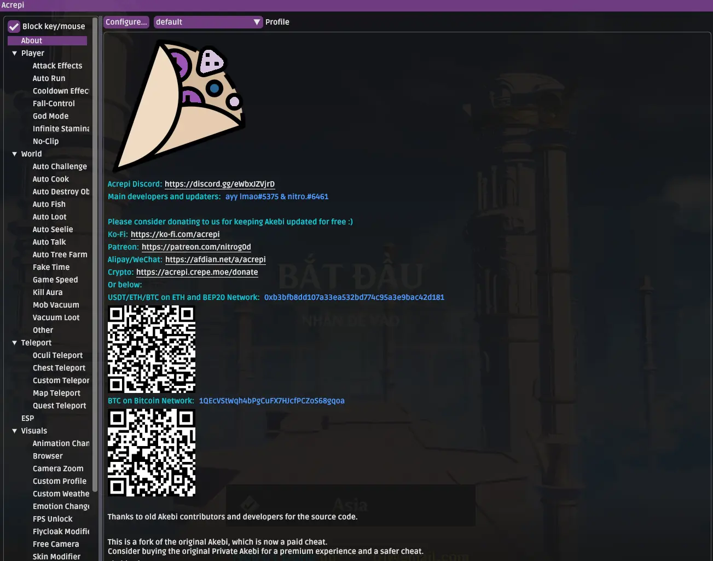Click the USDT/ETH wallet address text
Viewport: 713px width, 561px height.
[x=354, y=297]
